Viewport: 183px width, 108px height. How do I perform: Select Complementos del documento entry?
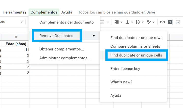[x=66, y=22]
